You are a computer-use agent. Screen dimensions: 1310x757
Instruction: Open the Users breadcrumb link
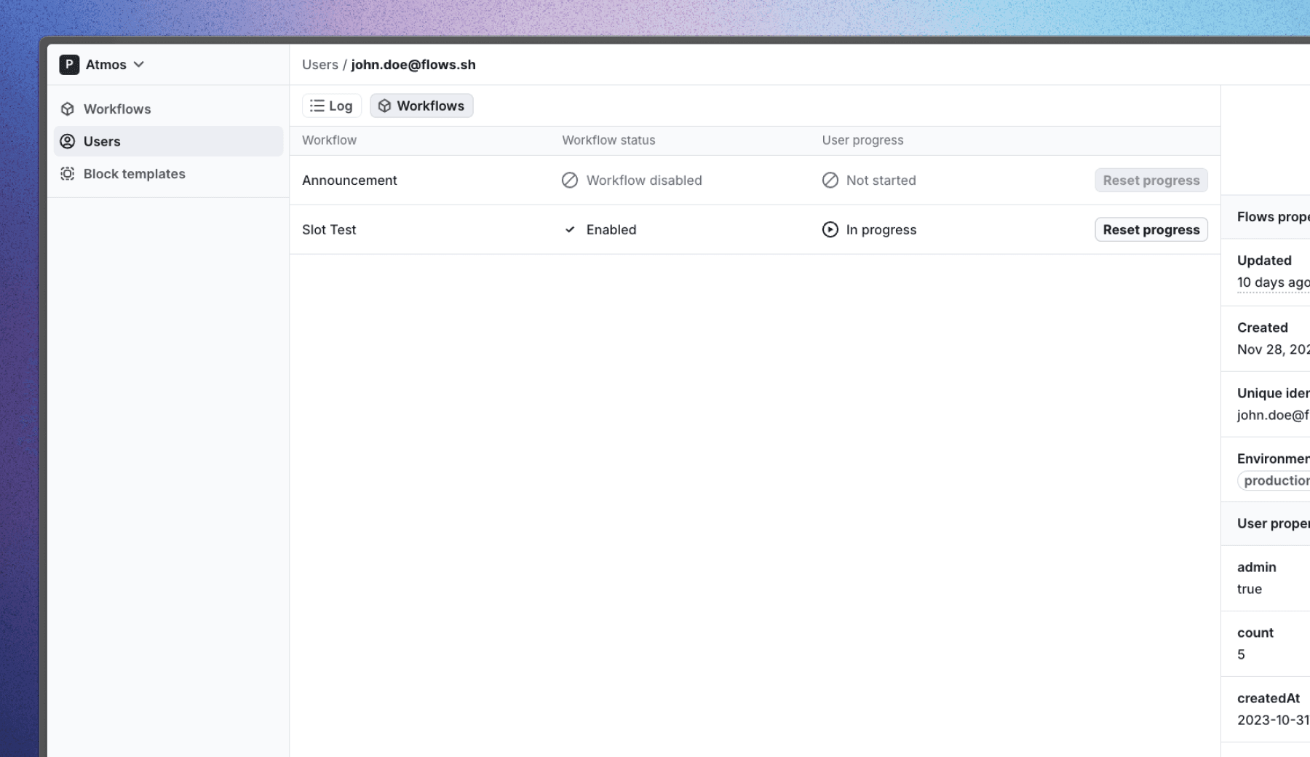[x=320, y=64]
